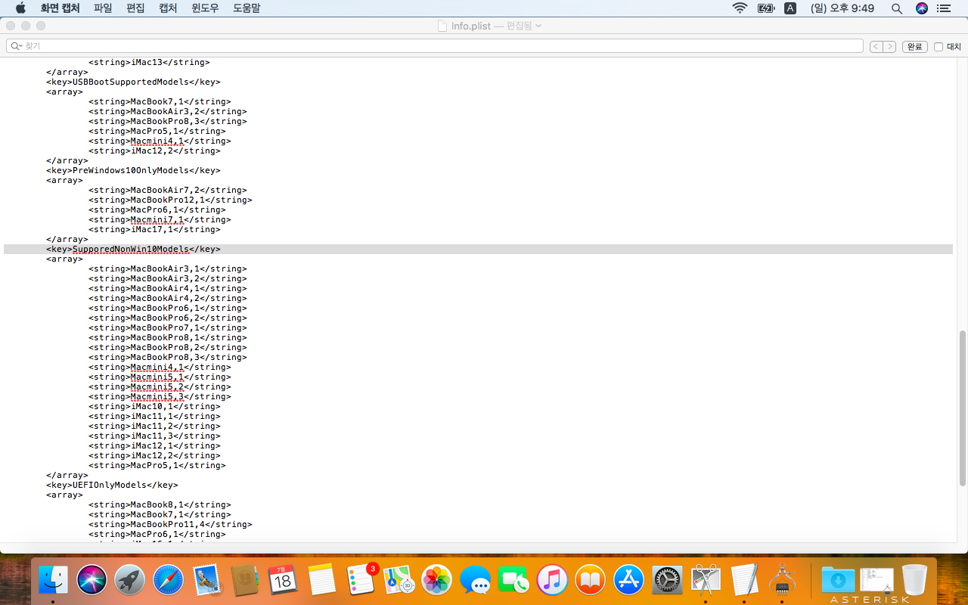This screenshot has width=968, height=605.
Task: Click the MacBookPro11,4 string line
Action: point(170,524)
